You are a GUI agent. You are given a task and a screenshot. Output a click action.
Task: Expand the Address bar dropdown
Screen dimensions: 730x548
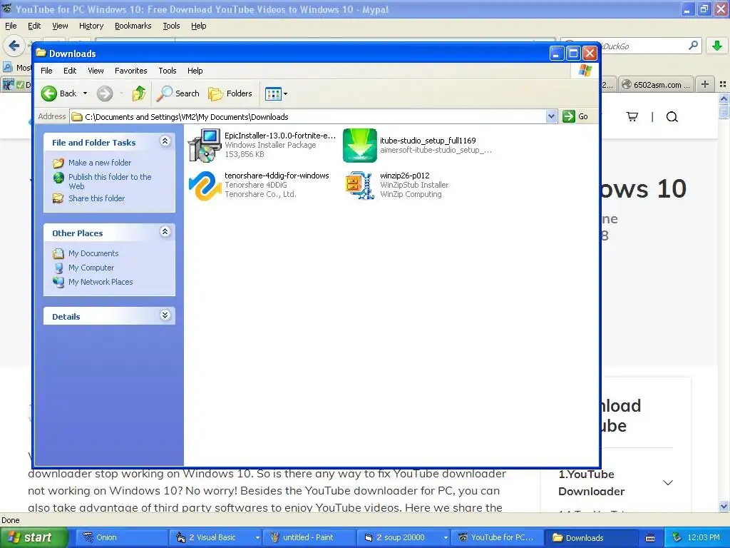coord(551,116)
